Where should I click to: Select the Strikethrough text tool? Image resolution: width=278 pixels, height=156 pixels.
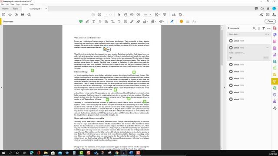[100, 21]
